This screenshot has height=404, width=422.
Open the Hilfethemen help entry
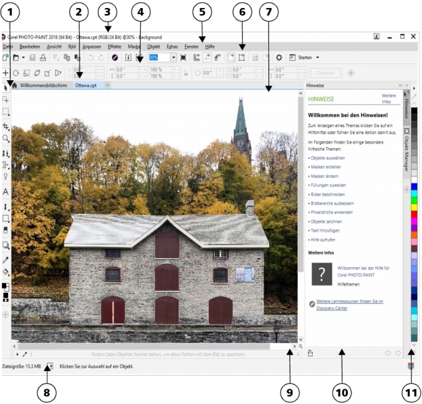point(349,284)
